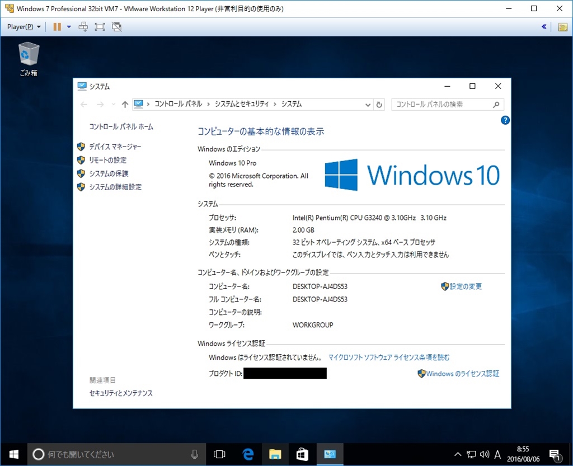Open システムの保護 from the sidebar
573x466 pixels.
[x=109, y=173]
